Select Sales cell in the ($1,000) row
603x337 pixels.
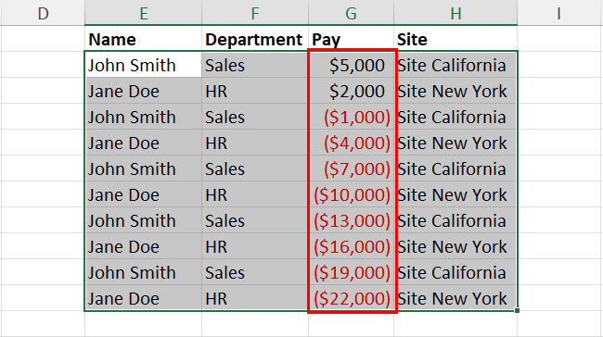(x=255, y=117)
